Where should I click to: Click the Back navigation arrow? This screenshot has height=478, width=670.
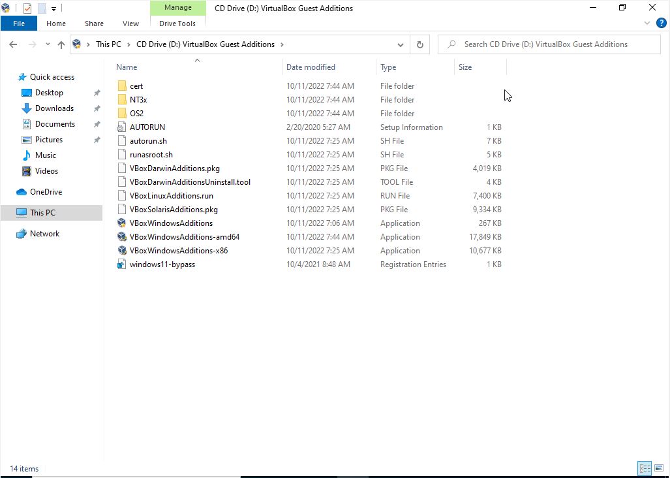tap(13, 44)
